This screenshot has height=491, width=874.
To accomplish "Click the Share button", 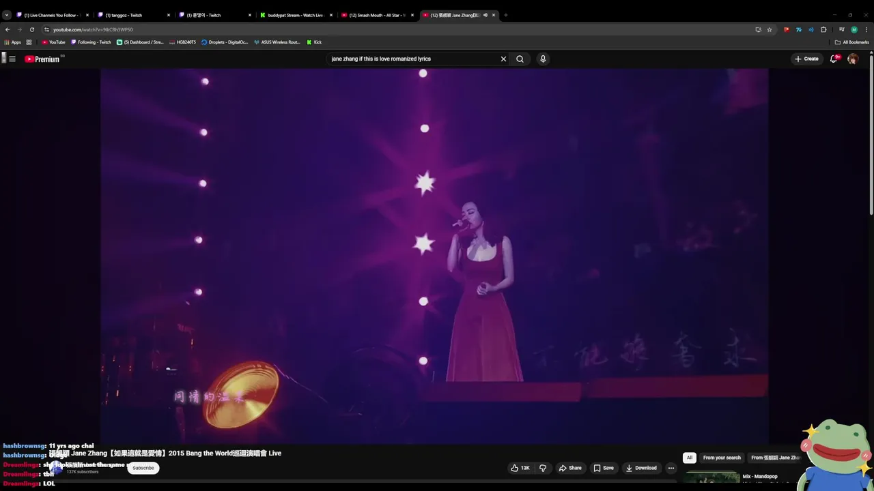I will coord(570,468).
